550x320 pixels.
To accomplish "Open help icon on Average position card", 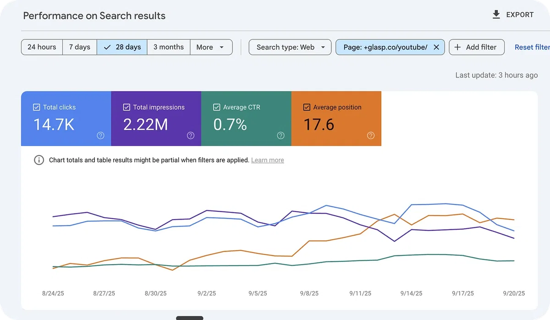I will pyautogui.click(x=371, y=135).
